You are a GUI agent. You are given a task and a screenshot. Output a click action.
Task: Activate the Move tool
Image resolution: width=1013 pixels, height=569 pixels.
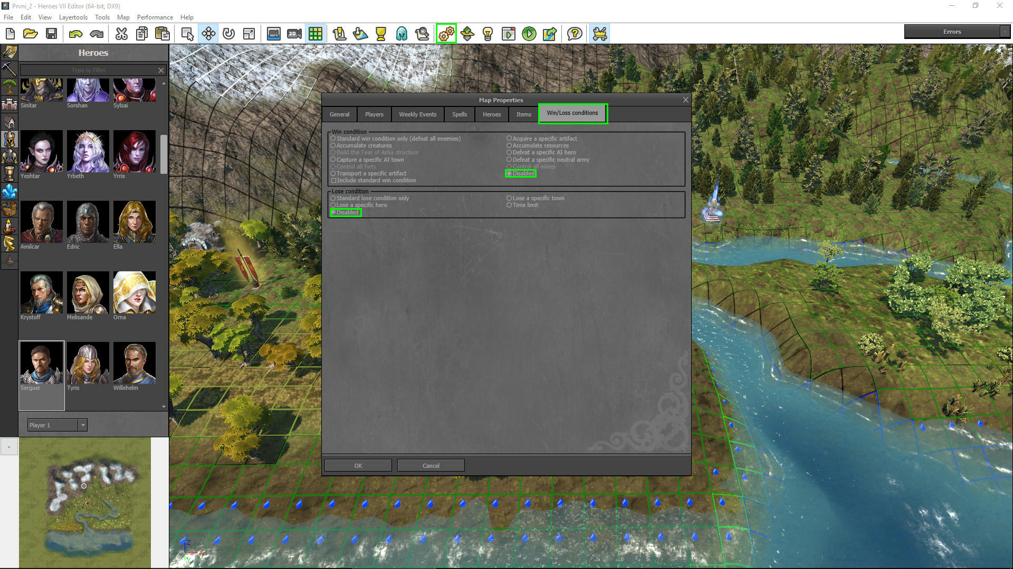pyautogui.click(x=208, y=34)
